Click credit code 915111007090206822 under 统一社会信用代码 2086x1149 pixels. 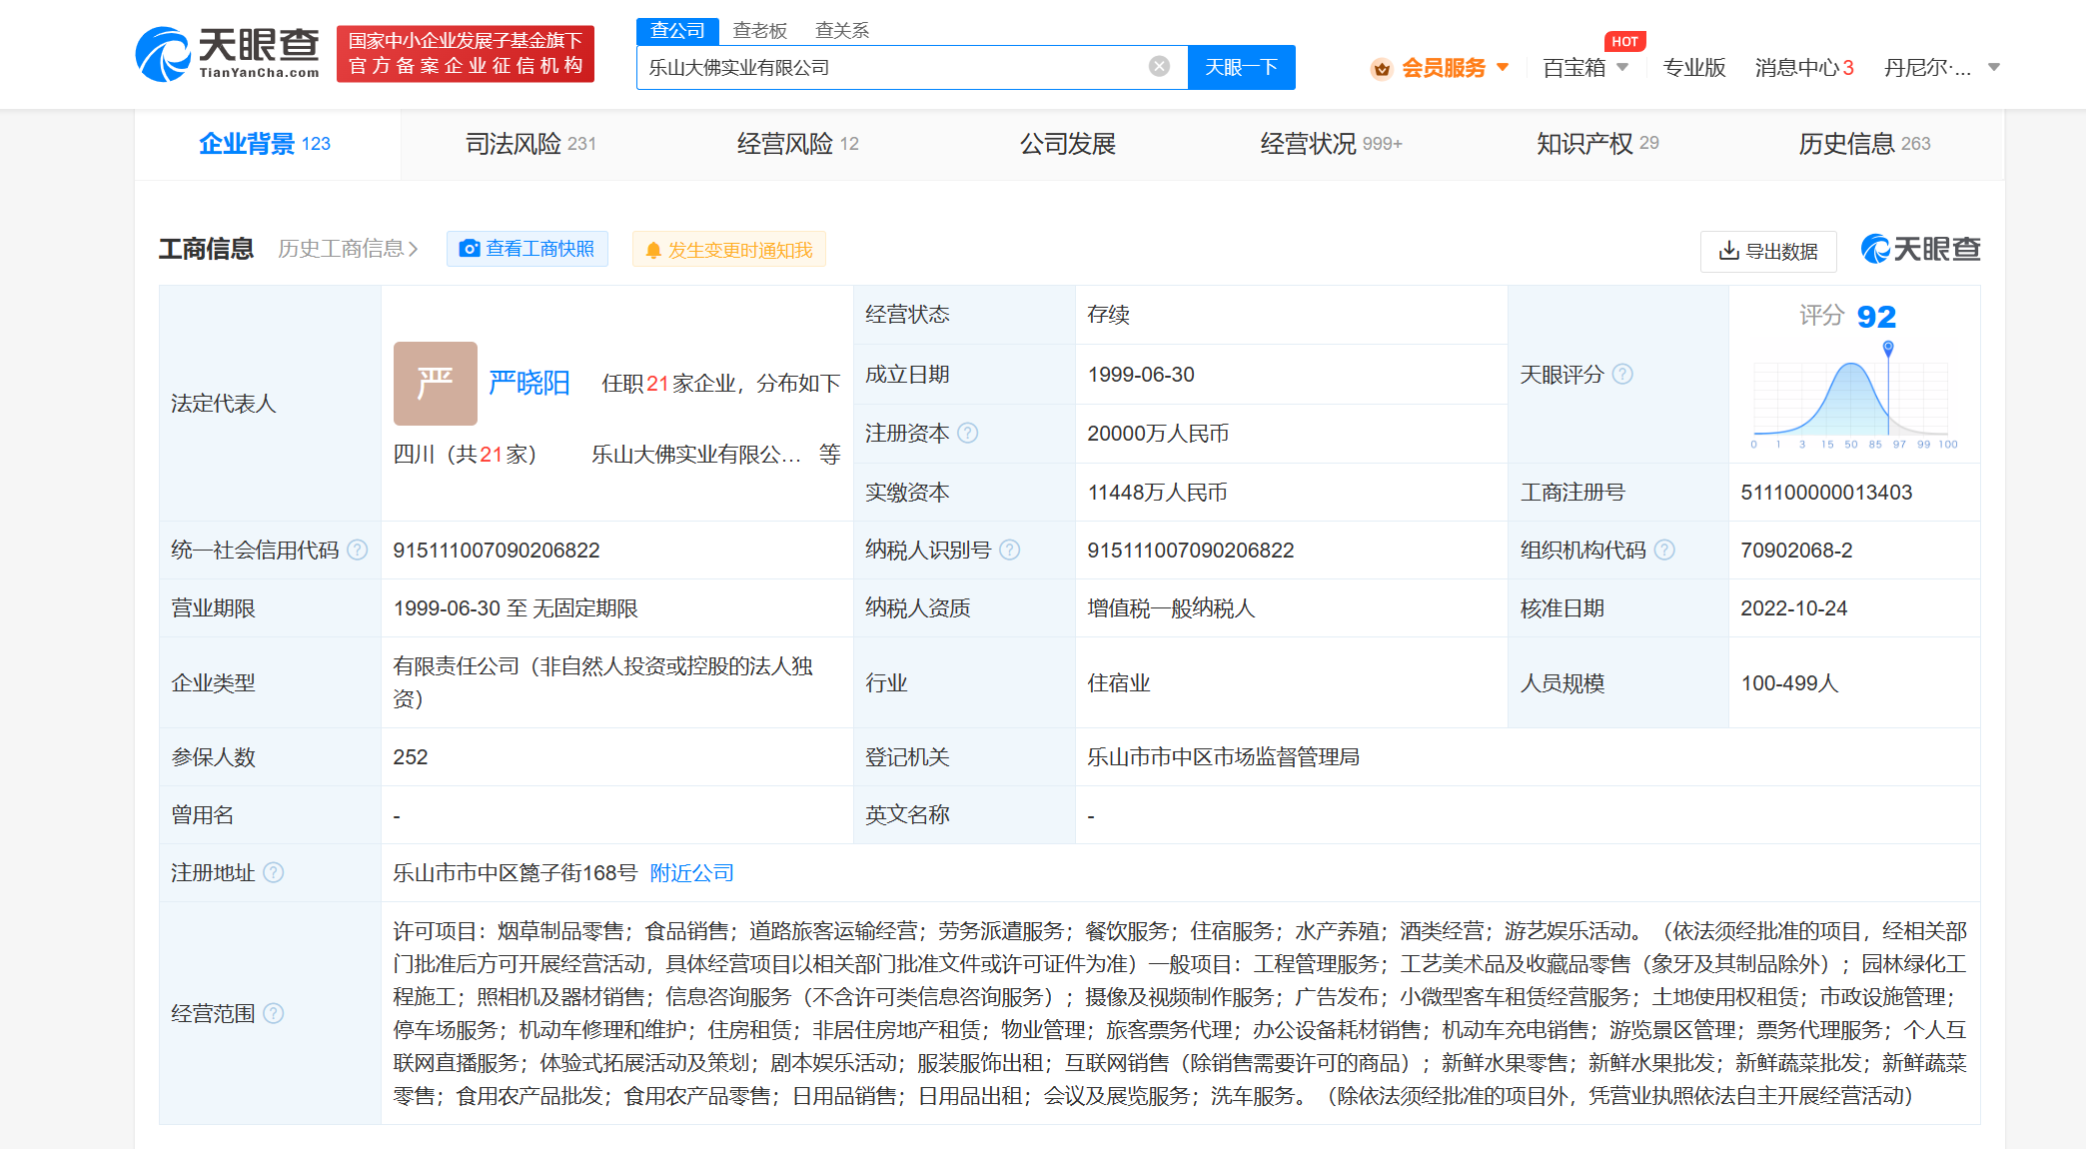[x=497, y=551]
